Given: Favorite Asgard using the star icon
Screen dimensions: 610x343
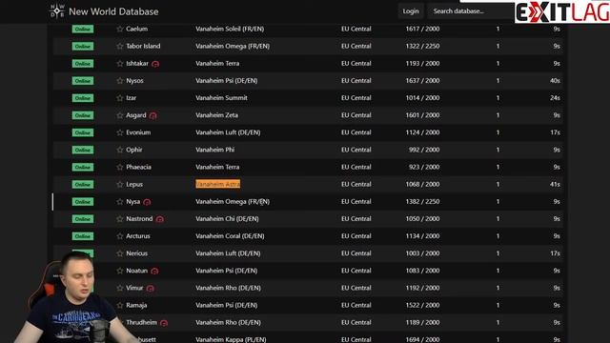Looking at the screenshot, I should 120,115.
